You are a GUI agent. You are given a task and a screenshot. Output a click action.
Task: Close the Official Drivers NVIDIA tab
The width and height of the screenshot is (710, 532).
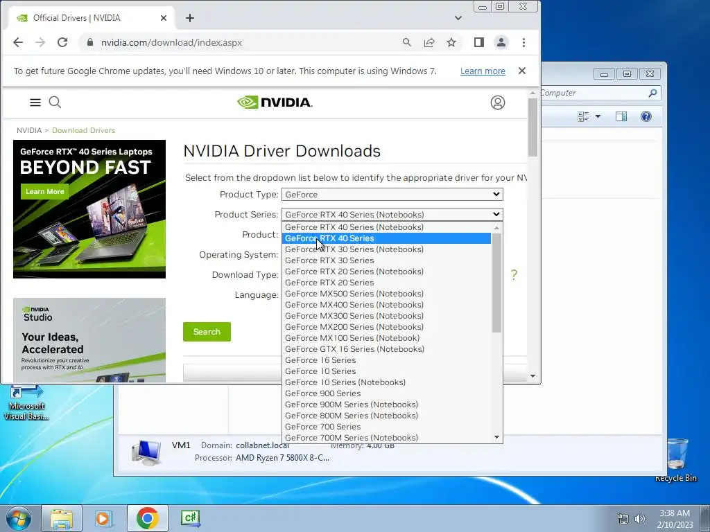[x=164, y=18]
